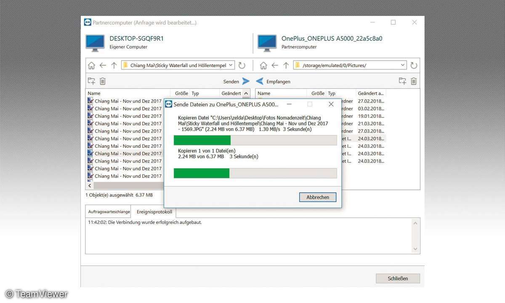Image resolution: width=505 pixels, height=303 pixels.
Task: Open the partner path dropdown /storage/emulated/0/Pictures/
Action: 403,65
